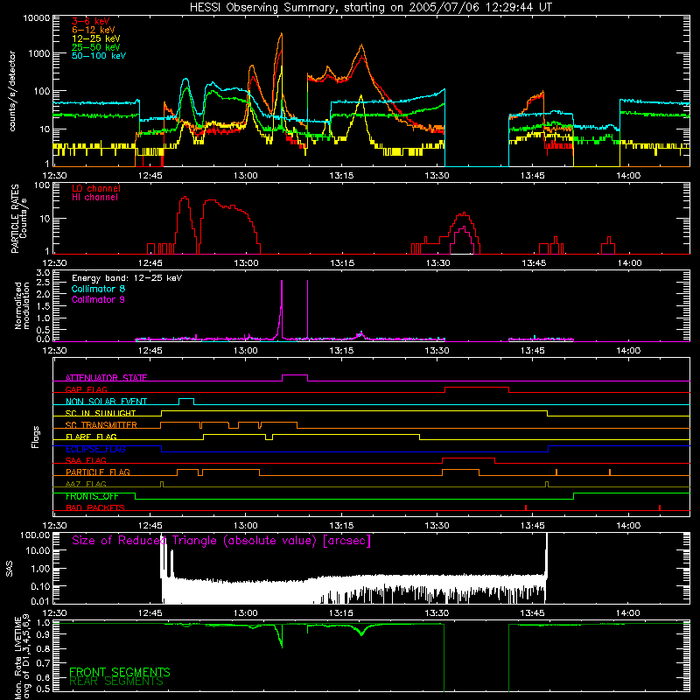
Task: Click "13:00" under the modulation panel
Action: pyautogui.click(x=246, y=351)
